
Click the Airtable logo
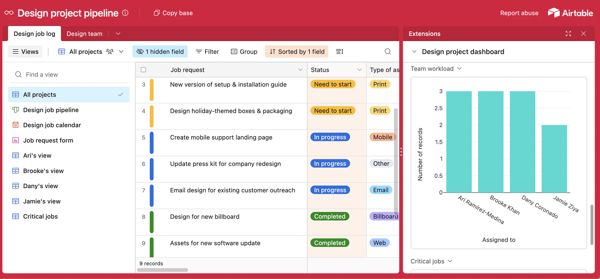[570, 13]
